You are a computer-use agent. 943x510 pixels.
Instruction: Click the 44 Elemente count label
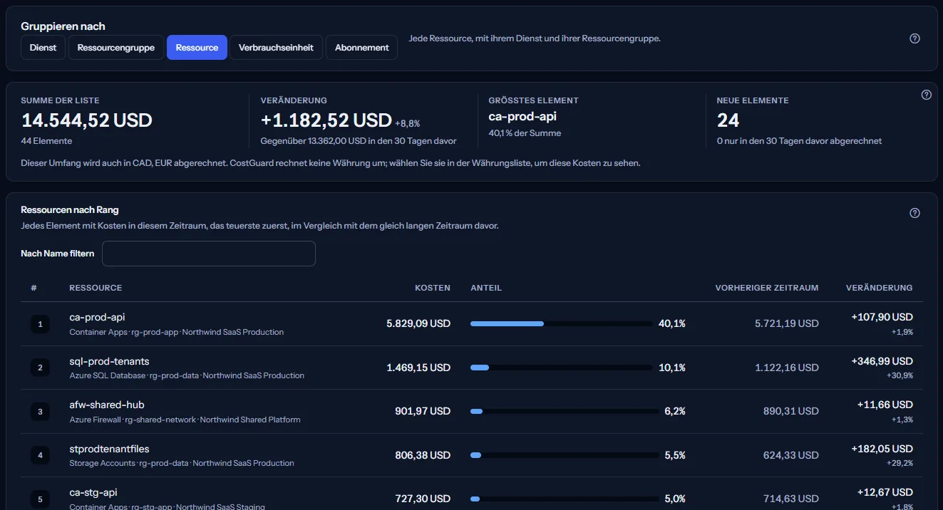click(46, 141)
